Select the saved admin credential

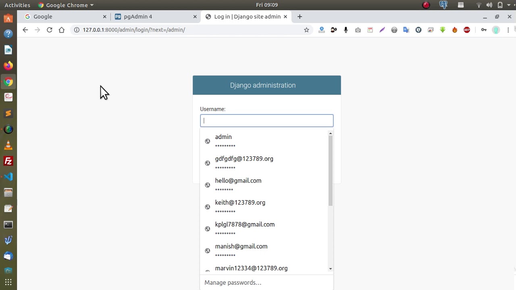[264, 141]
